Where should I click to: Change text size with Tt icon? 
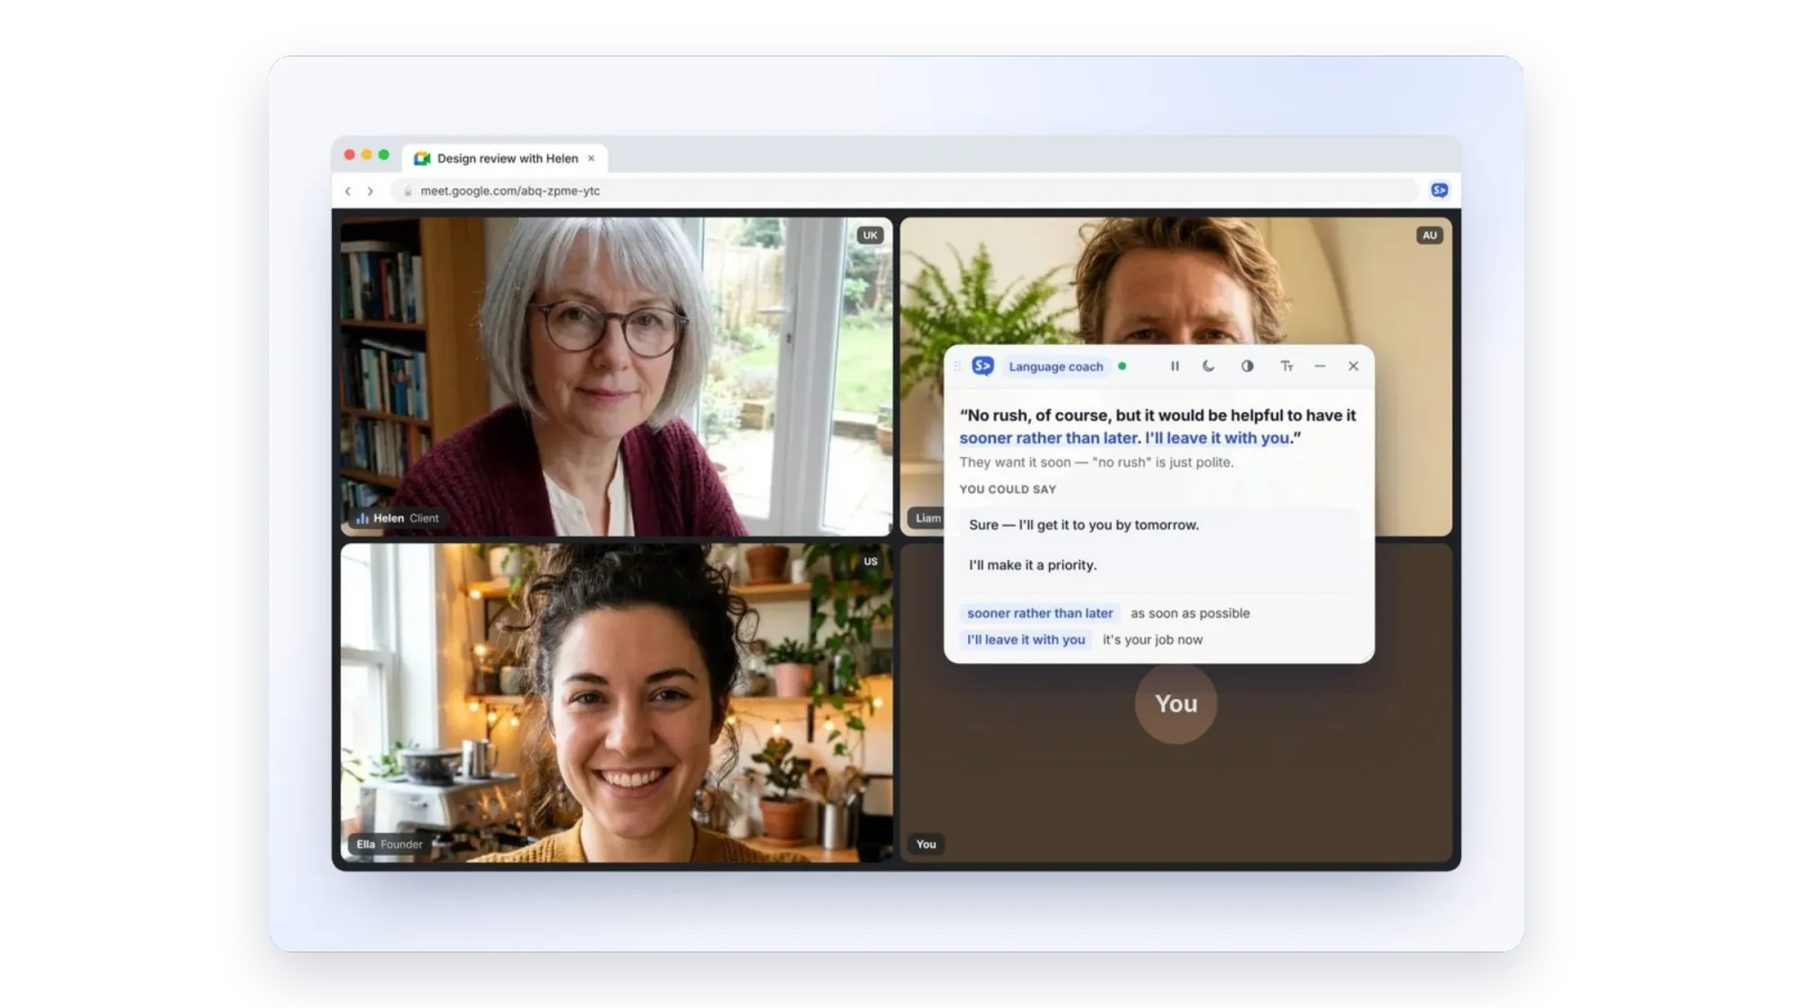coord(1286,366)
